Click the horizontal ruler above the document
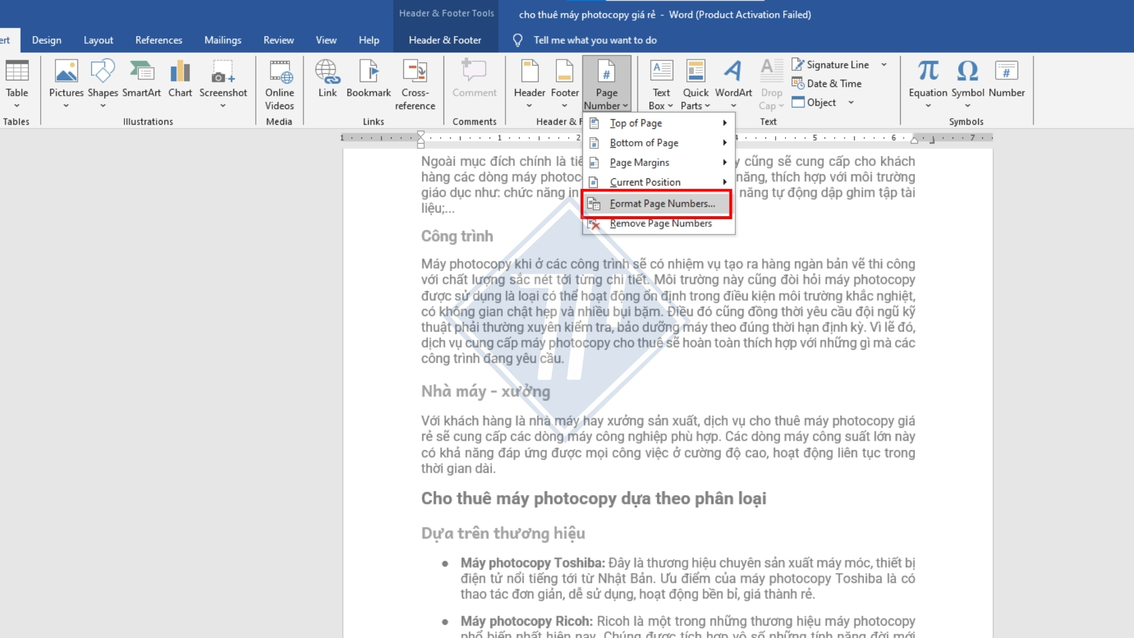Viewport: 1134px width, 638px height. pyautogui.click(x=827, y=138)
